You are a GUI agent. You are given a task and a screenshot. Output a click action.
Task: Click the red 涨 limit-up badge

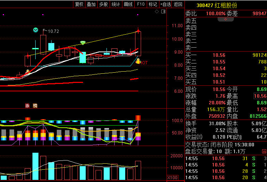(28, 105)
